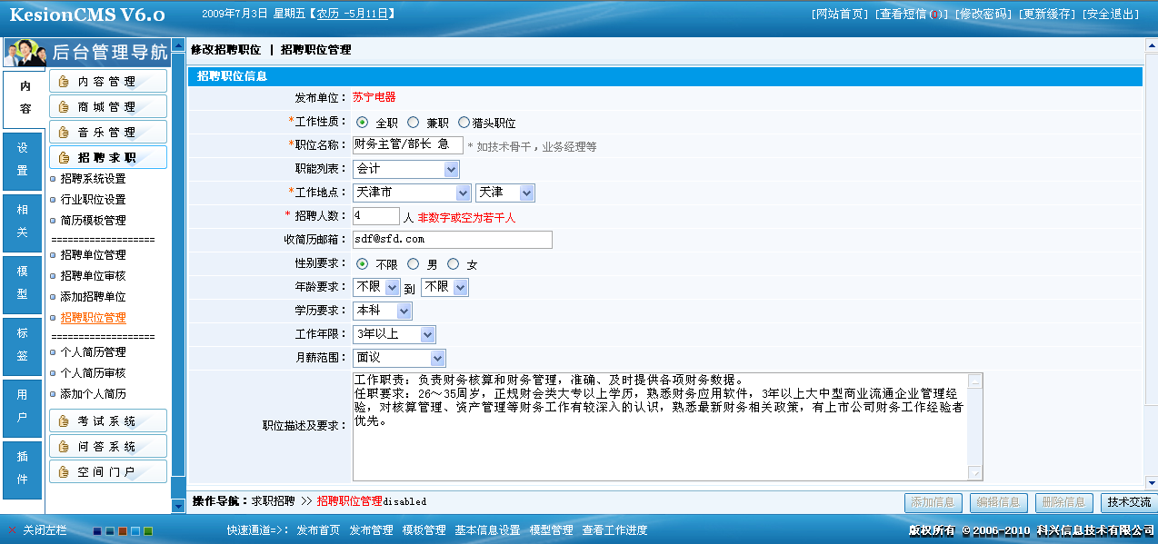Viewport: 1158px width, 544px height.
Task: Select the 兼职 work type radio button
Action: pyautogui.click(x=414, y=123)
